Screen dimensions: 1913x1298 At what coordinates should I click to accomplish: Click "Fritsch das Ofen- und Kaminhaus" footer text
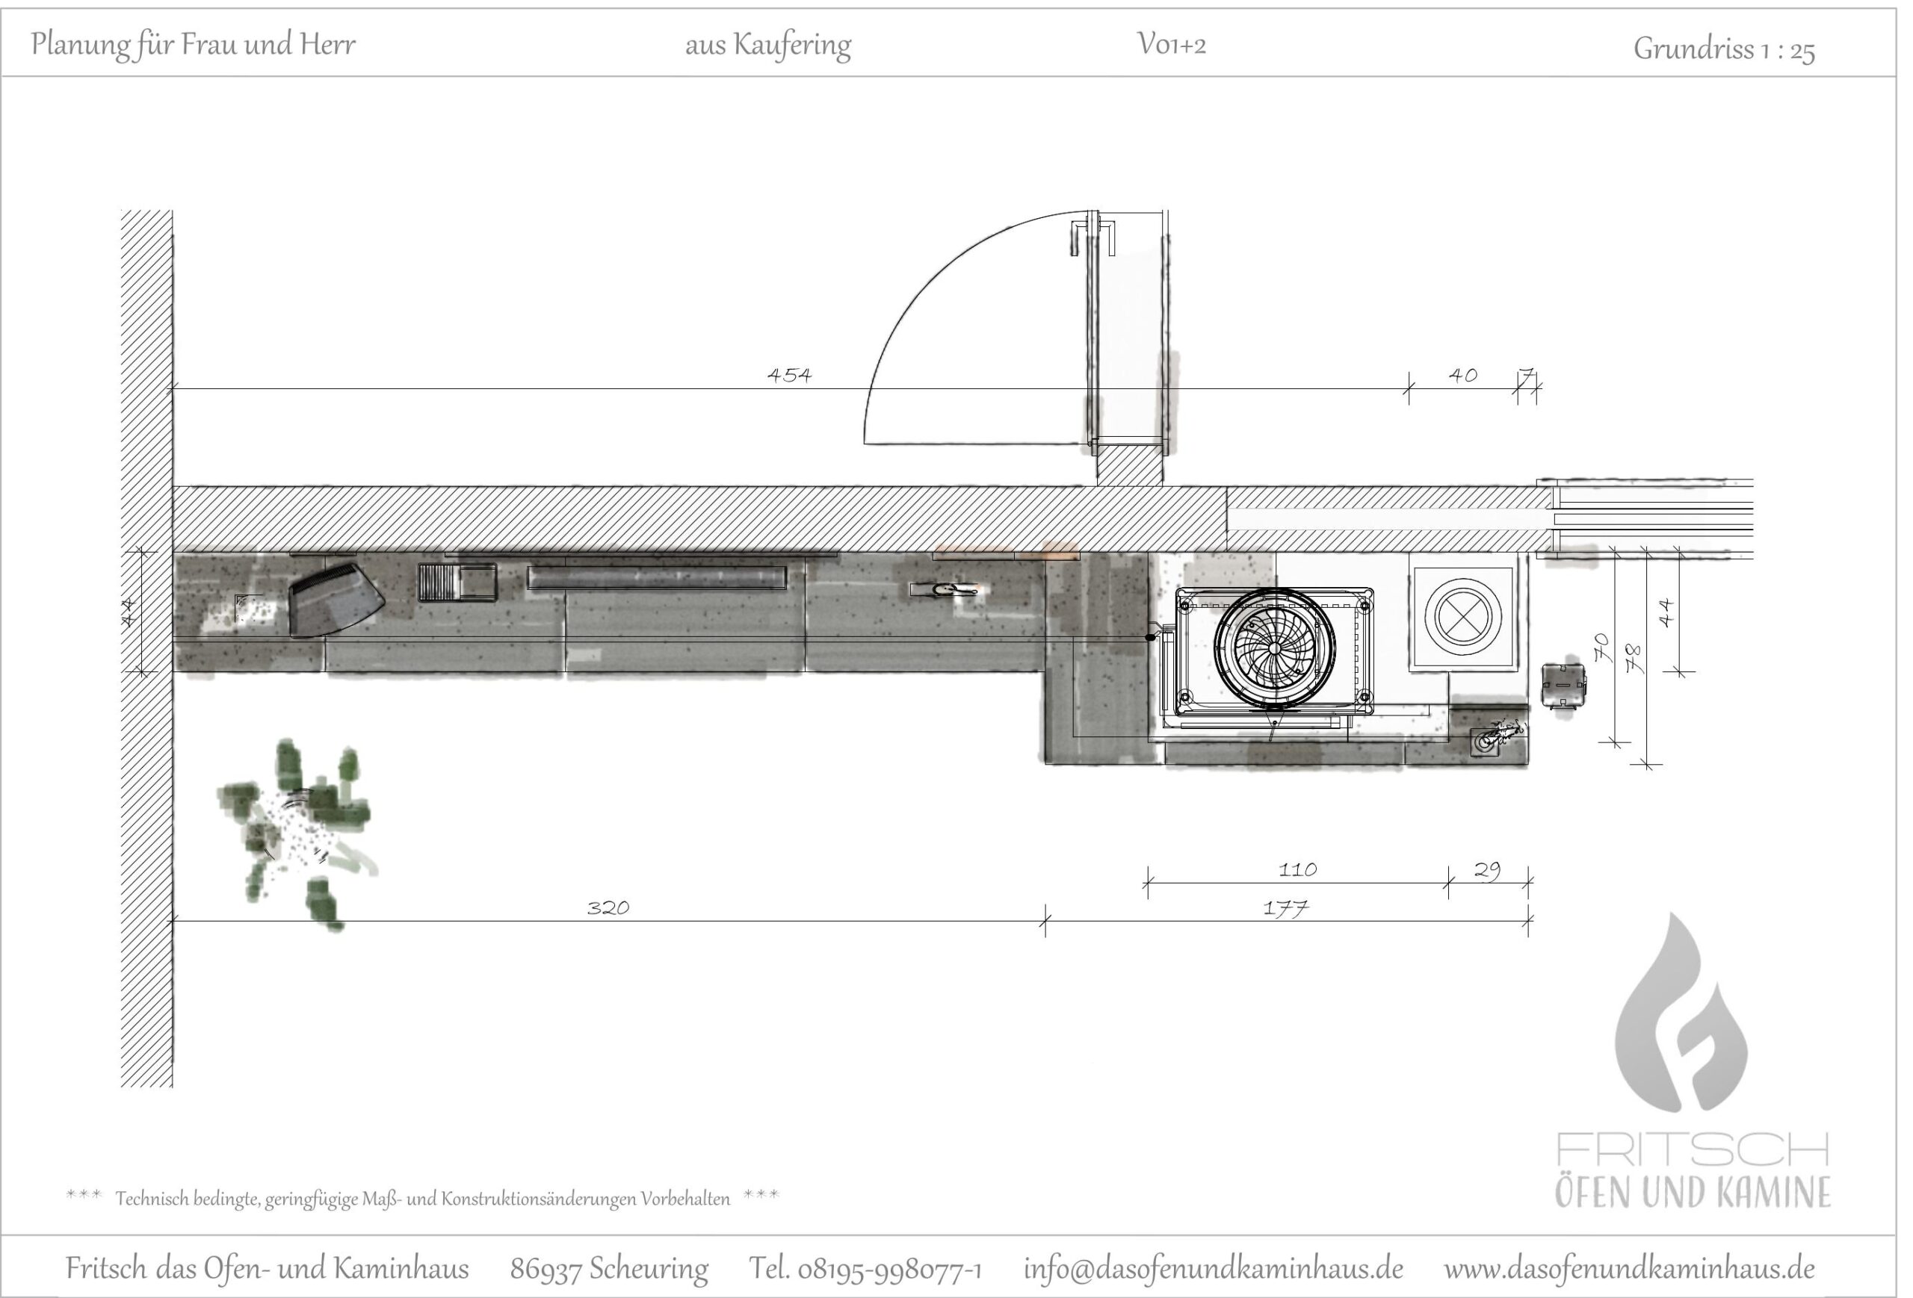click(268, 1268)
